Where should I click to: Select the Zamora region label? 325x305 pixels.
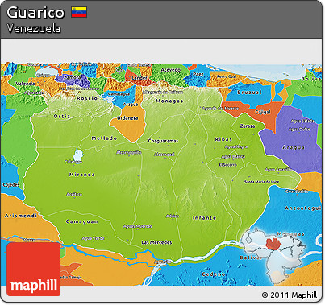pos(72,77)
